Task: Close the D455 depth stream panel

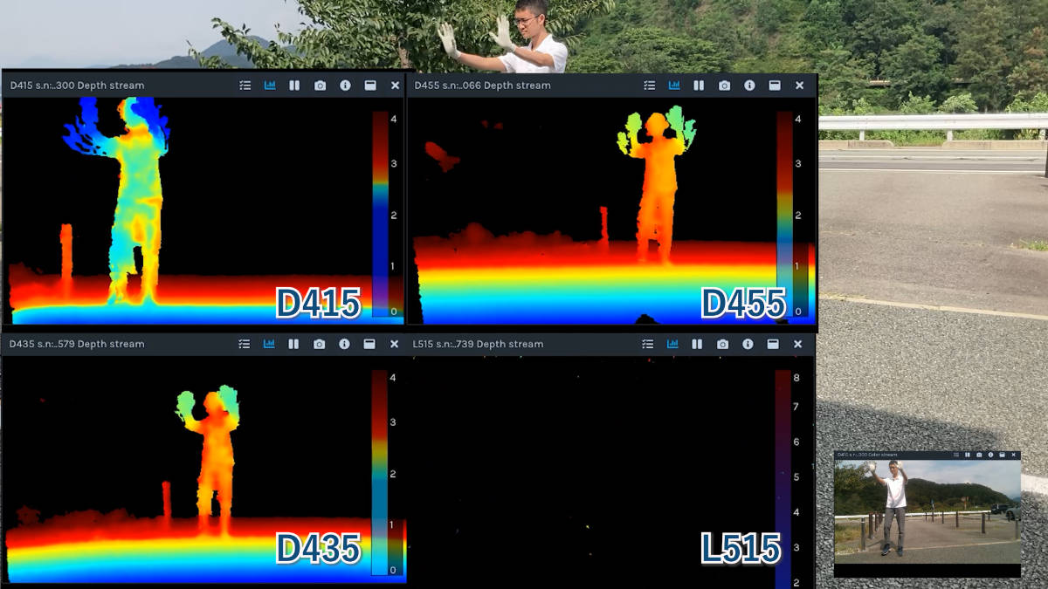Action: tap(799, 86)
